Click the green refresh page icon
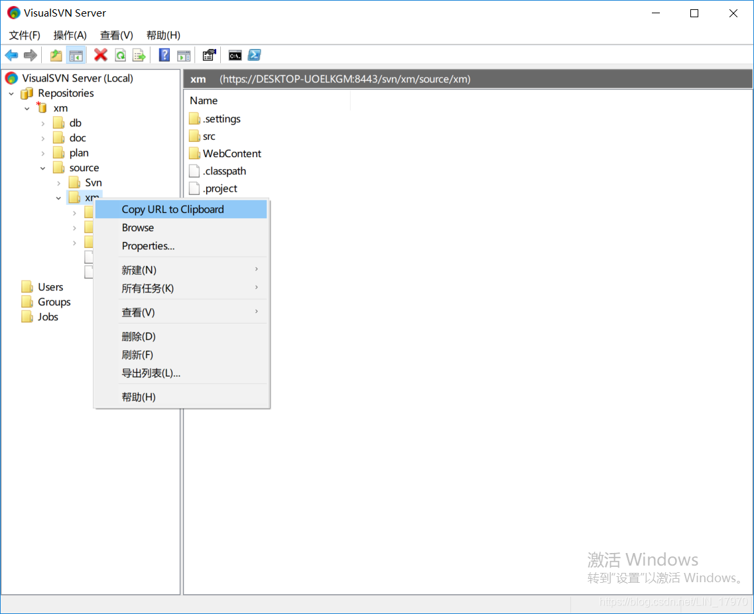This screenshot has width=754, height=614. (x=120, y=55)
